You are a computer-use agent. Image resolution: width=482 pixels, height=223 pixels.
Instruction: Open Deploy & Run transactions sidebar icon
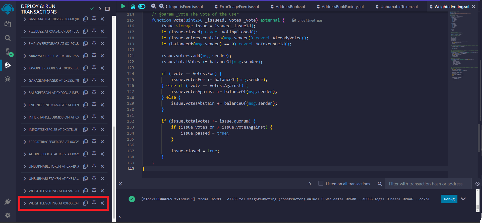tap(8, 65)
